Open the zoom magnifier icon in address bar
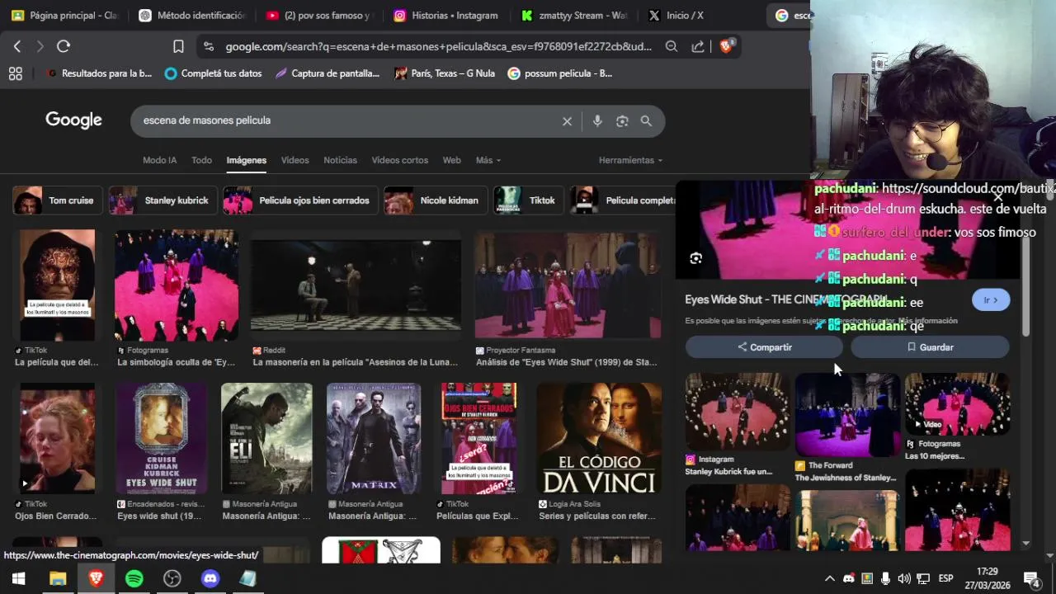This screenshot has width=1056, height=594. point(672,47)
